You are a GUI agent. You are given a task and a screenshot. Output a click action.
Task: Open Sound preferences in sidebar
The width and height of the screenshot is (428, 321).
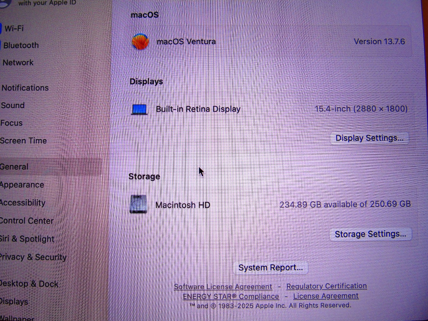13,105
